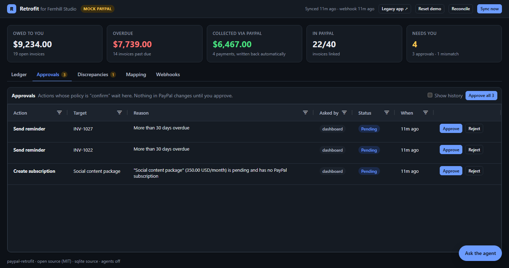Viewport: 509px width, 268px height.
Task: Run Reconcile from the header
Action: pyautogui.click(x=461, y=9)
